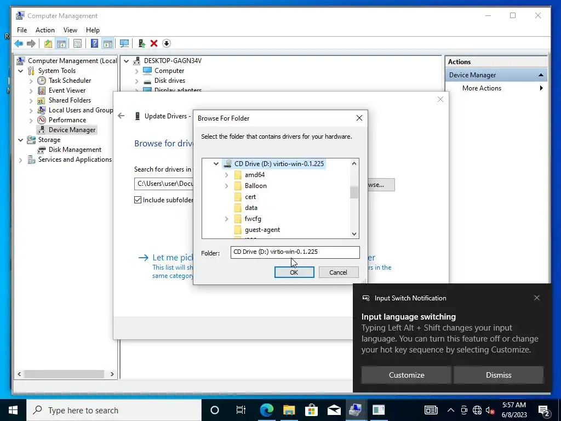Open Shared Folders node

click(70, 100)
